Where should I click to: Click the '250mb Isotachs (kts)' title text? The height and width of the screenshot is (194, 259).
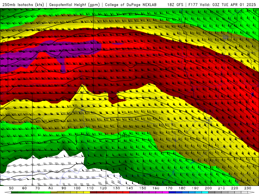[23, 5]
